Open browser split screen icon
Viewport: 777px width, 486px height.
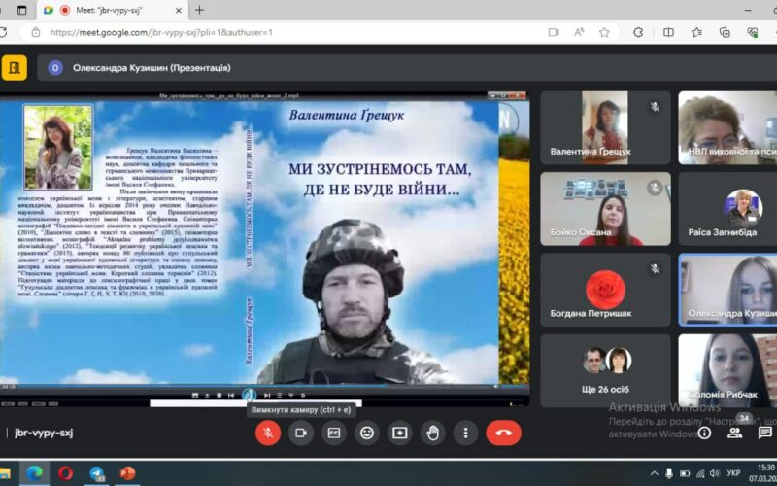pos(668,32)
